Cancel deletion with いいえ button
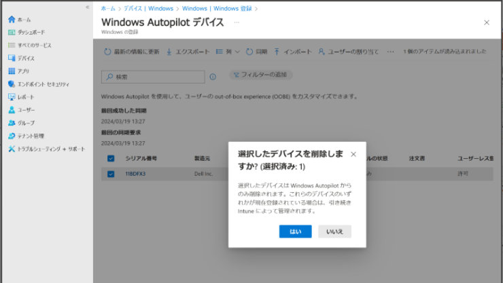Image resolution: width=503 pixels, height=283 pixels. click(334, 231)
